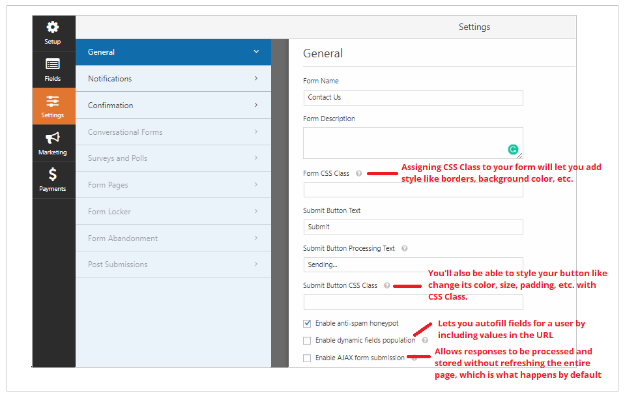The width and height of the screenshot is (625, 398).
Task: Open the Payments dollar icon
Action: (x=53, y=175)
